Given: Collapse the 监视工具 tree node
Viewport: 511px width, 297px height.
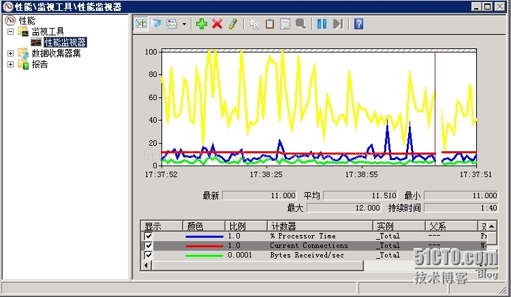Looking at the screenshot, I should pos(10,31).
